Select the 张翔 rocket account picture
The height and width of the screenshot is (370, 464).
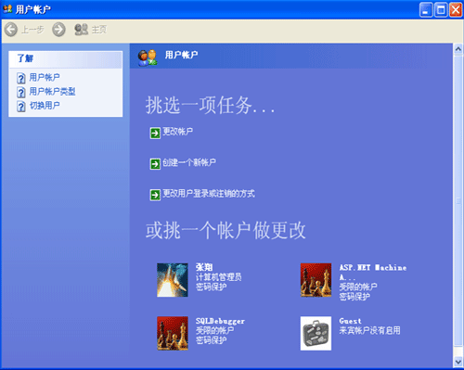click(173, 280)
